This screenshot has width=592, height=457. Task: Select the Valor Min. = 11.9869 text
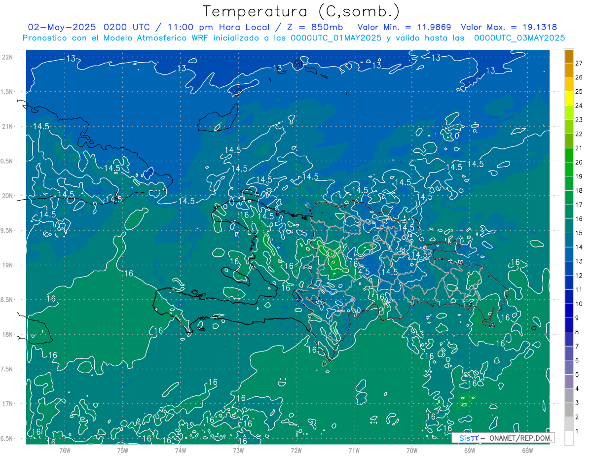point(404,27)
